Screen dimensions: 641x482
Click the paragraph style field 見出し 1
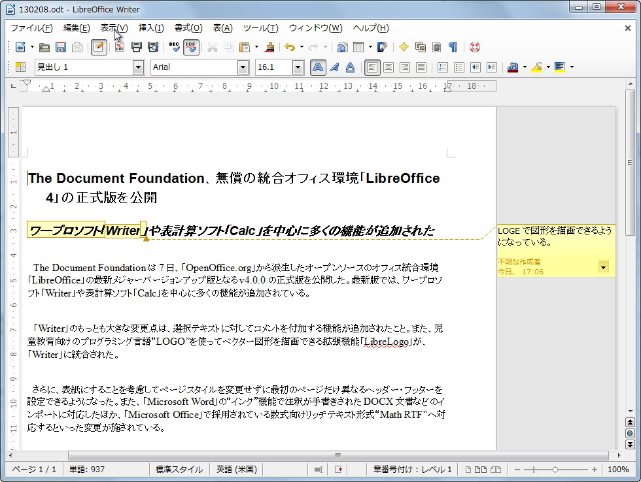84,67
